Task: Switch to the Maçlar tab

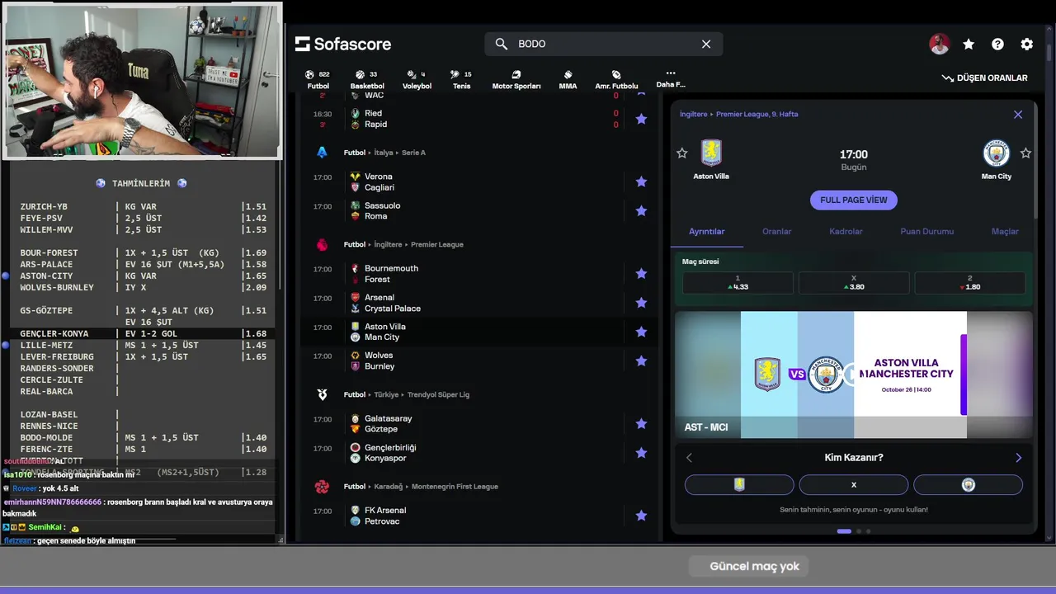Action: pos(1005,232)
